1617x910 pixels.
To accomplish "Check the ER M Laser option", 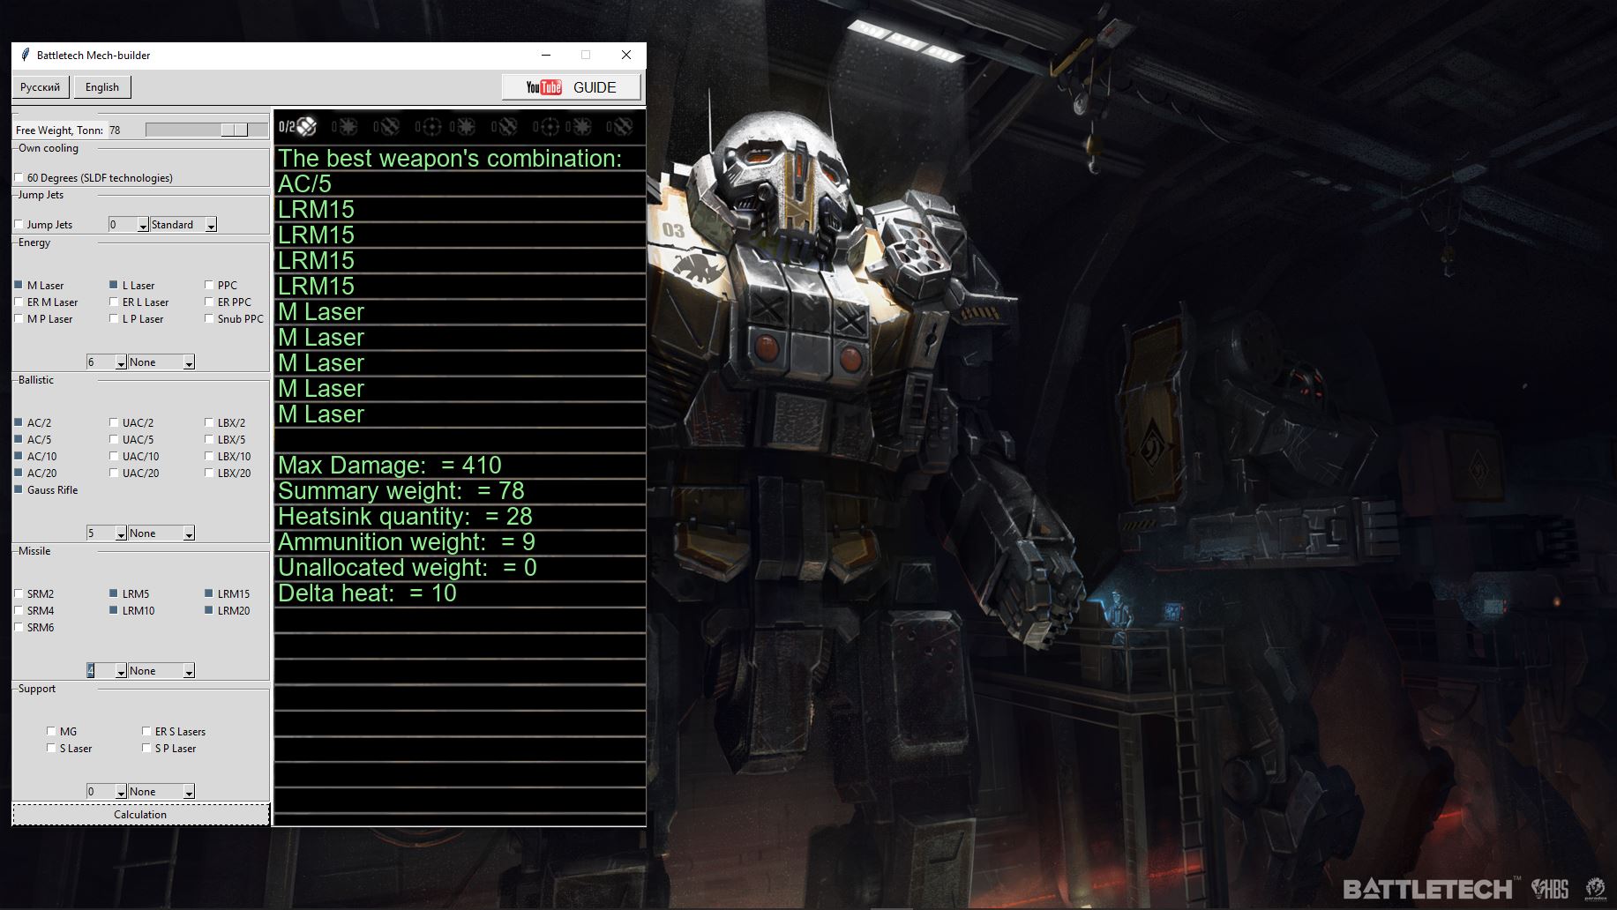I will click(x=19, y=302).
